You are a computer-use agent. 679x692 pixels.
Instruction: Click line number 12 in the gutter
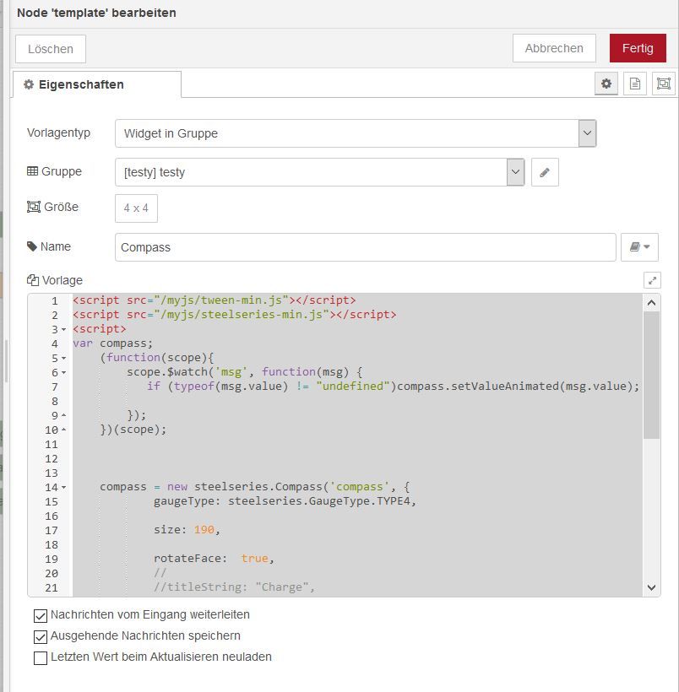pyautogui.click(x=52, y=459)
